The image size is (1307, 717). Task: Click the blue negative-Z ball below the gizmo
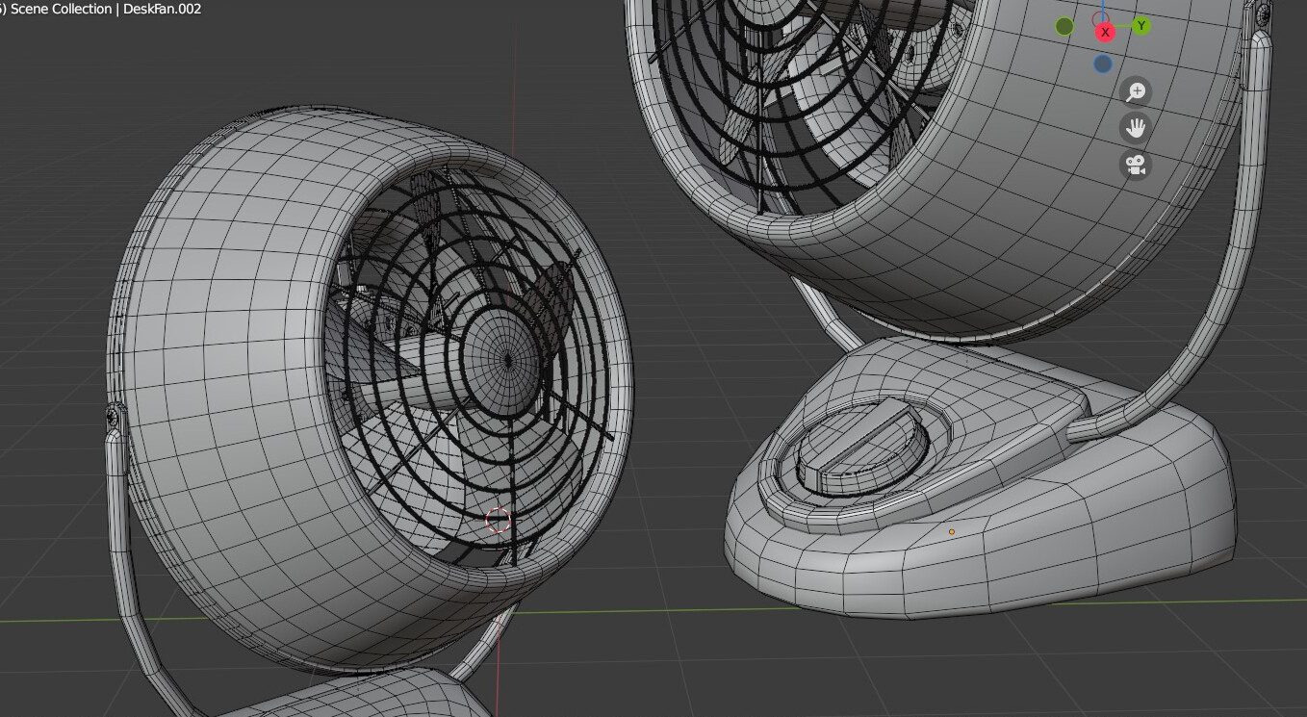[x=1103, y=64]
